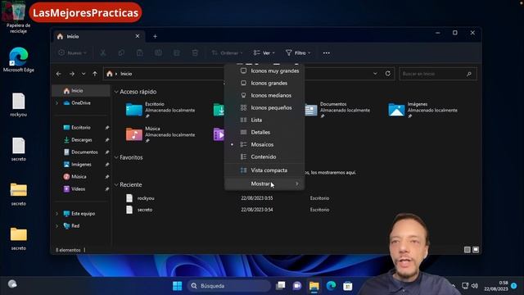Open the Nuevo dropdown

click(73, 52)
